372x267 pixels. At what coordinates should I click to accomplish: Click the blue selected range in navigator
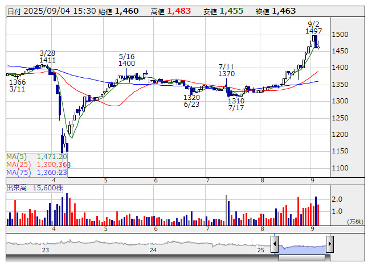tap(302, 246)
